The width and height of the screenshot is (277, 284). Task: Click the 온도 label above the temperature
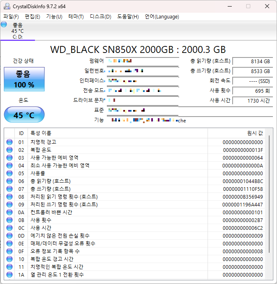pos(23,100)
